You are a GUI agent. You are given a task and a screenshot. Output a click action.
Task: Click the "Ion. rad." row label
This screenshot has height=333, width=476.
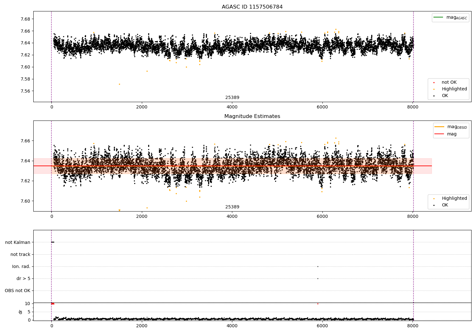click(21, 267)
